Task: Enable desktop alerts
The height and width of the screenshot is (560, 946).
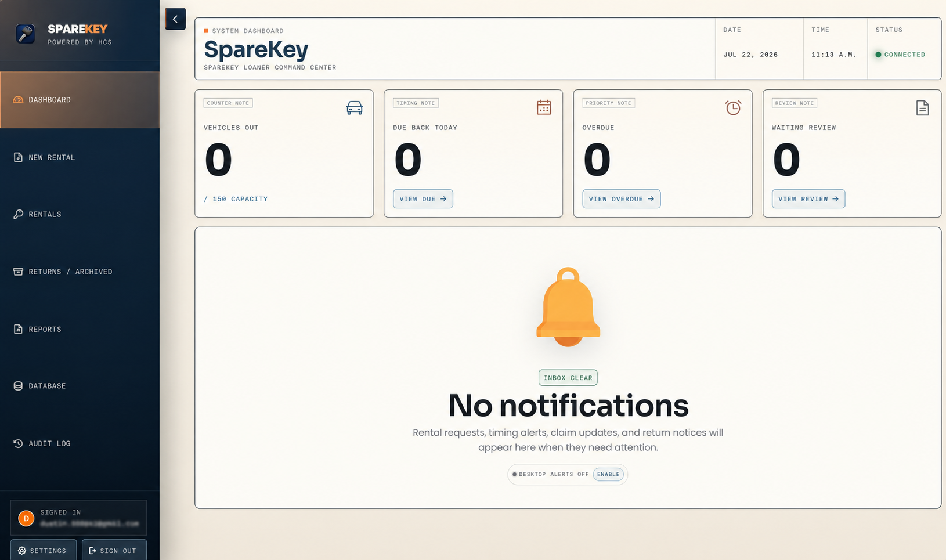Action: point(608,474)
